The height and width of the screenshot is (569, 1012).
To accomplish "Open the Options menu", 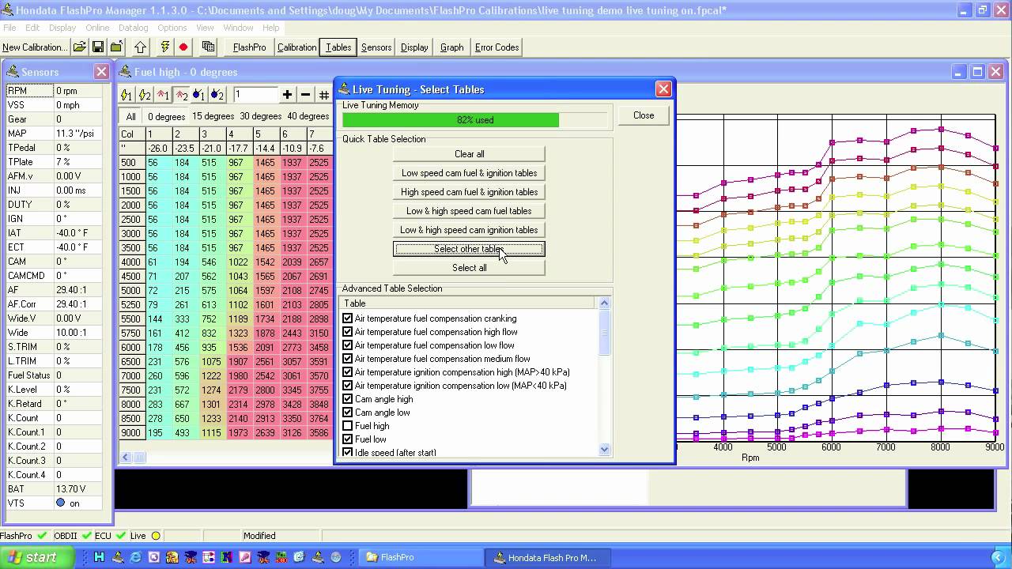I will coord(172,28).
